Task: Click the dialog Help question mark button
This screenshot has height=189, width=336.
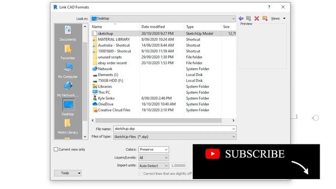Action: pos(269,7)
